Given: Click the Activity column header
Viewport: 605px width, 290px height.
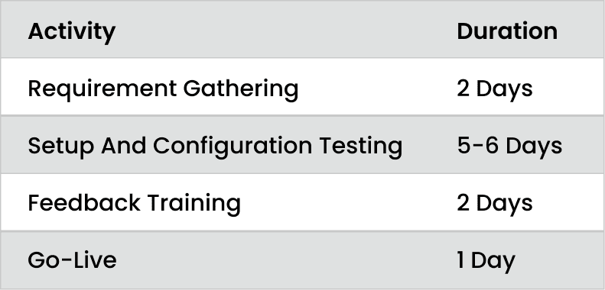Looking at the screenshot, I should (x=71, y=31).
